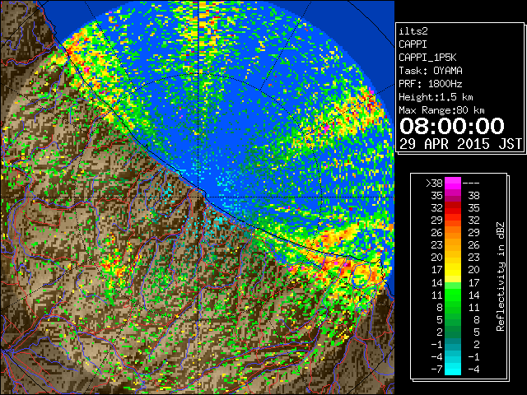This screenshot has width=527, height=395.
Task: Click the yellow 17 dBZ legend color band
Action: (453, 270)
